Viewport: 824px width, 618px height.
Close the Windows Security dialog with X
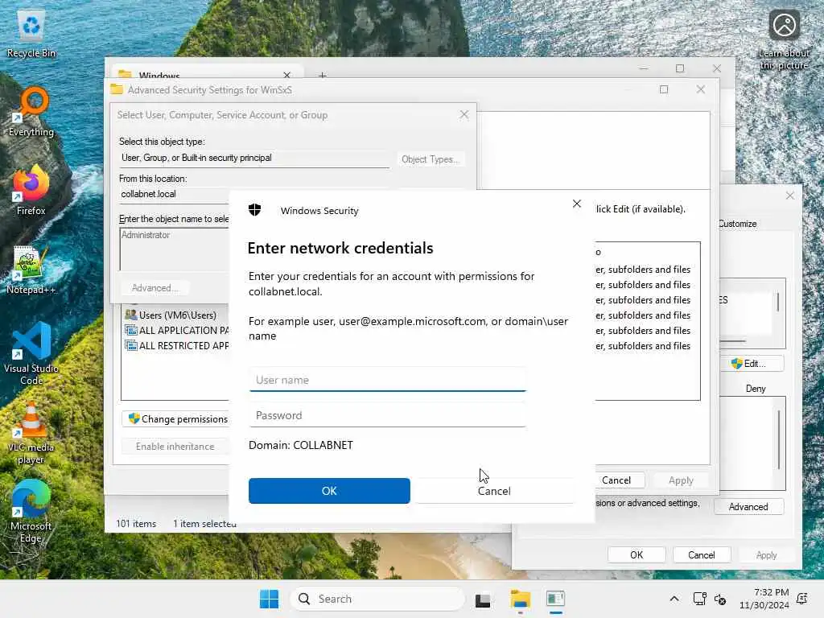point(576,204)
